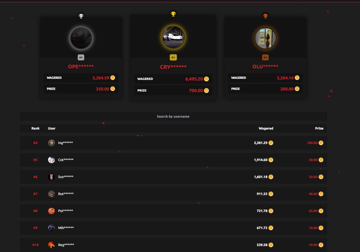This screenshot has width=360, height=252.
Task: Select the Cot****** username in row #5
Action: (x=66, y=160)
